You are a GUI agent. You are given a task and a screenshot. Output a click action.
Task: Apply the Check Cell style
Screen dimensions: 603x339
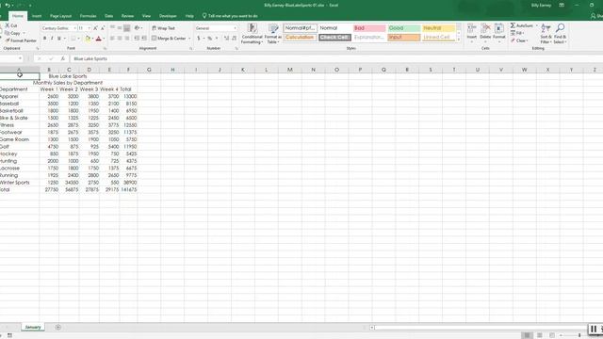click(334, 38)
